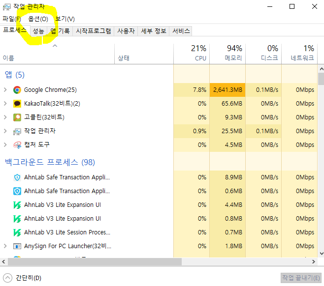324x286 pixels.
Task: Sort by the 메모리 column header
Action: pyautogui.click(x=227, y=54)
